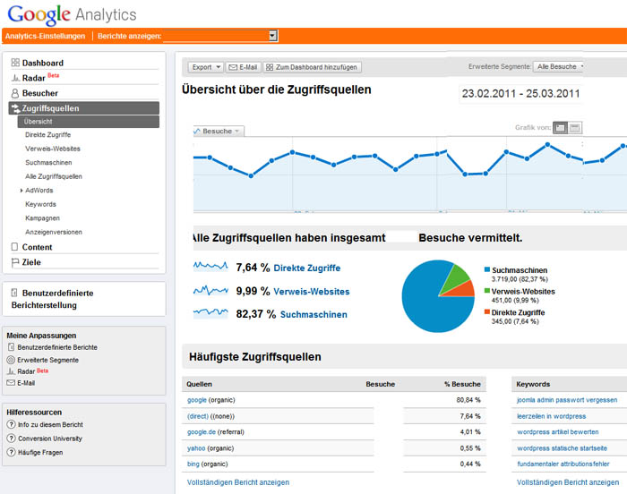627x494 pixels.
Task: Click keyword fundamentaler attributionsfehler
Action: [563, 464]
